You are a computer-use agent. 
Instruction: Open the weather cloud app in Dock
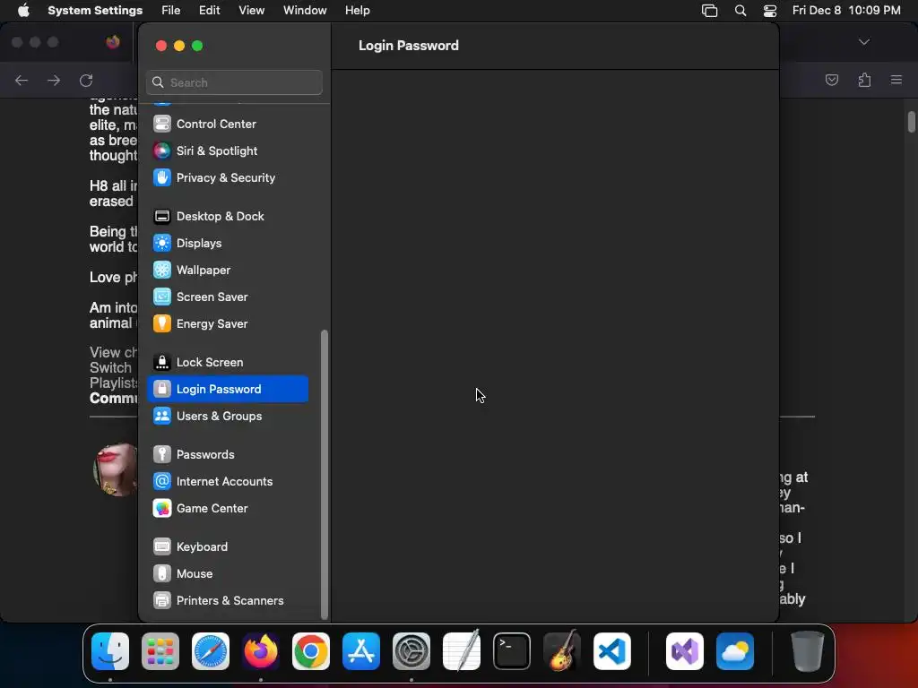coord(735,651)
